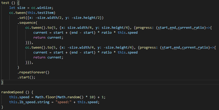Click the highlighted opening brace after test ()
Screen dimensions: 219x110
click(19, 3)
